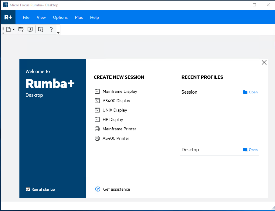Image resolution: width=275 pixels, height=211 pixels.
Task: Click the connect display toolbar icon
Action: (30, 29)
